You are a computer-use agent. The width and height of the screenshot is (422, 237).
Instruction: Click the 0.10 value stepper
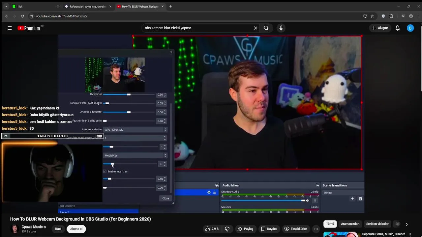coord(165,179)
